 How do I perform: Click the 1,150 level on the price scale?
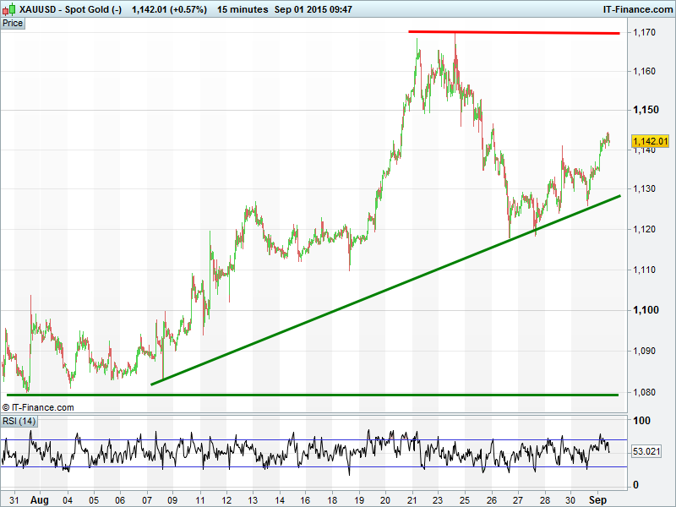click(645, 110)
